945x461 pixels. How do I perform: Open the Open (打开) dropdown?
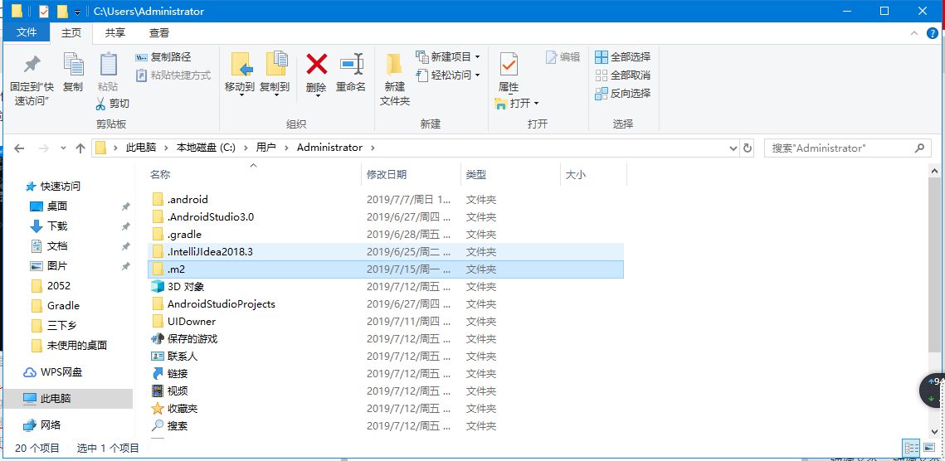tap(517, 104)
